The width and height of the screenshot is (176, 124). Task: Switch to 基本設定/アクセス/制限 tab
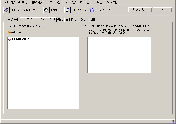pyautogui.click(x=80, y=20)
